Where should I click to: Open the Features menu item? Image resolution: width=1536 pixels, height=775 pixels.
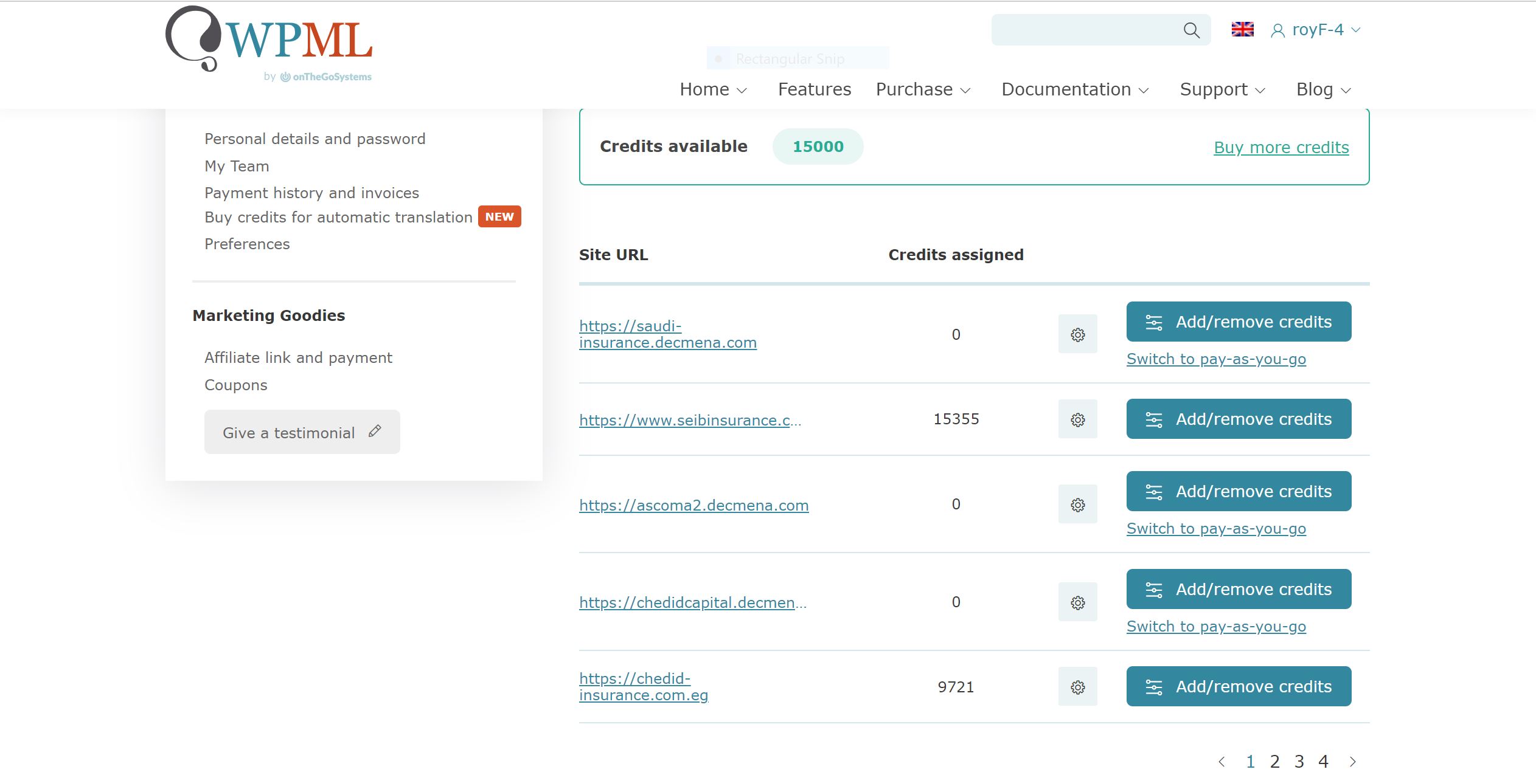click(815, 89)
